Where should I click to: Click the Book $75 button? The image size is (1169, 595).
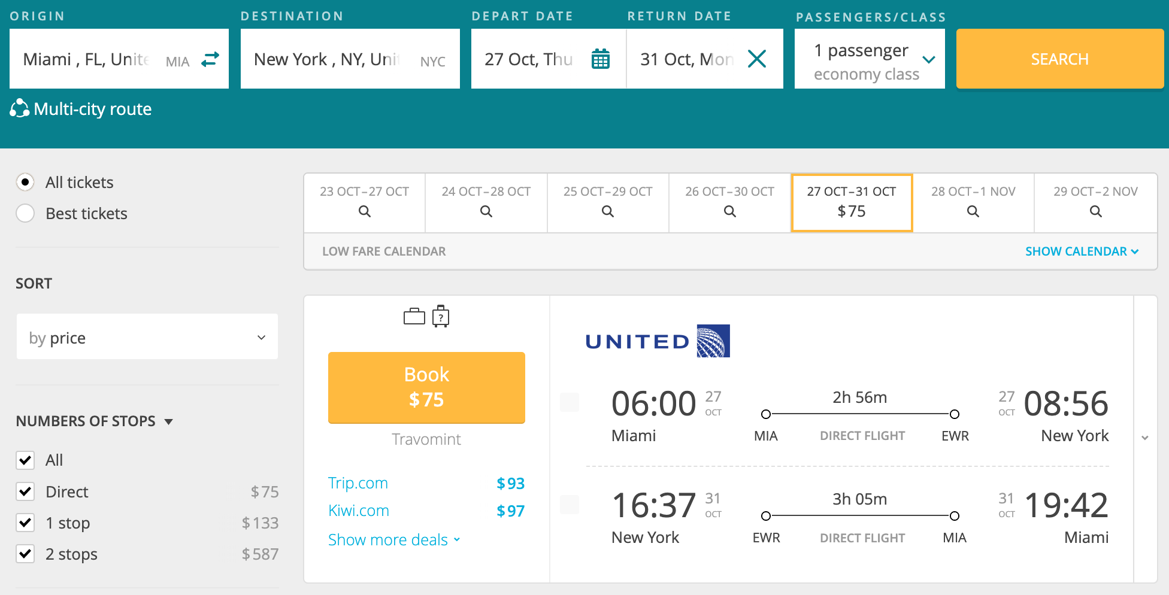[x=426, y=387]
